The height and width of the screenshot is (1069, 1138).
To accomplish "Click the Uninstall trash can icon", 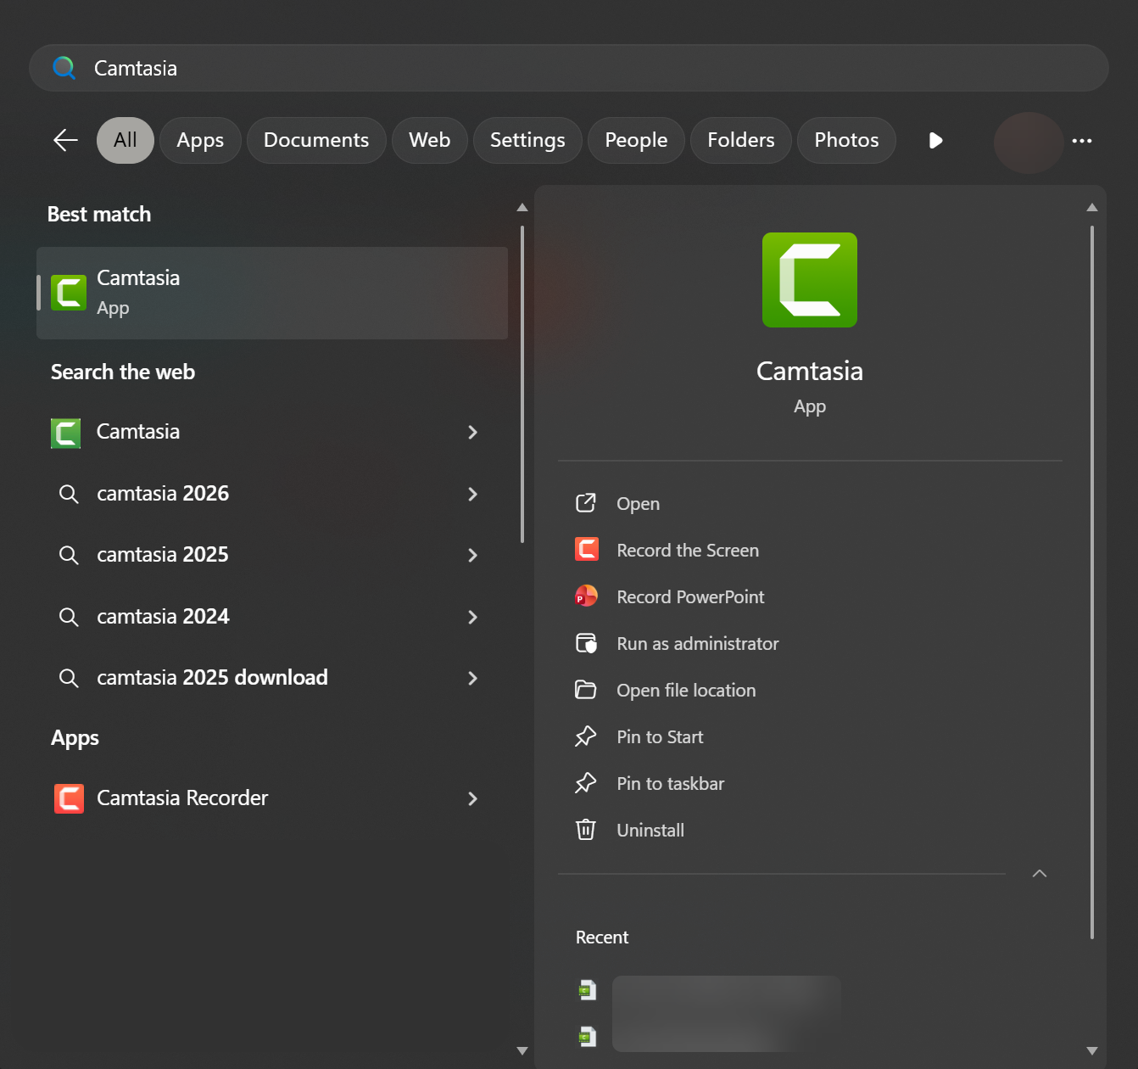I will [586, 830].
